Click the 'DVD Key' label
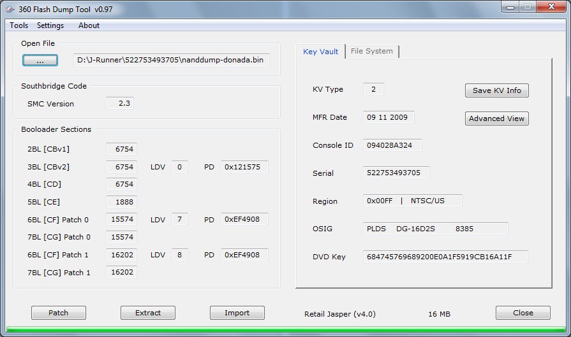 click(x=329, y=257)
